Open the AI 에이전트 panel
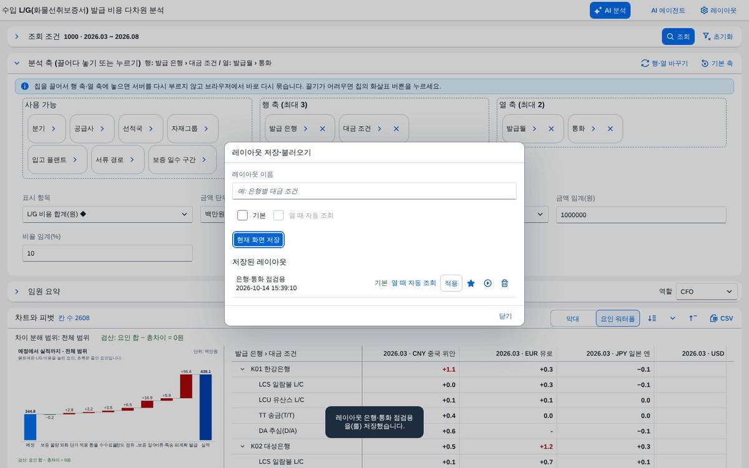This screenshot has width=749, height=468. pyautogui.click(x=667, y=10)
